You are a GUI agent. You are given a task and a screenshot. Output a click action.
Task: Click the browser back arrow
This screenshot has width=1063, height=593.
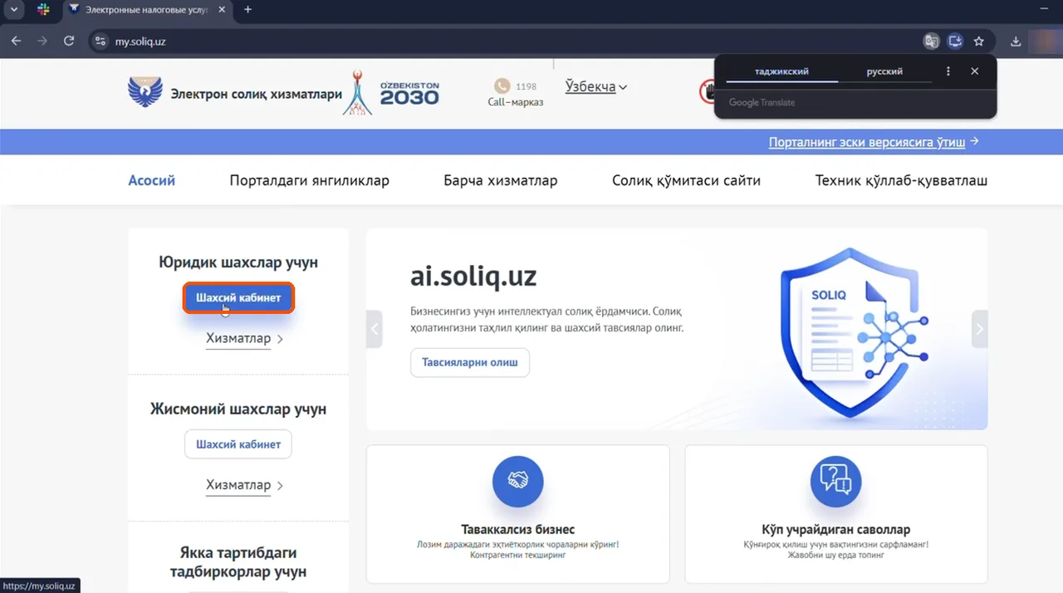coord(17,41)
